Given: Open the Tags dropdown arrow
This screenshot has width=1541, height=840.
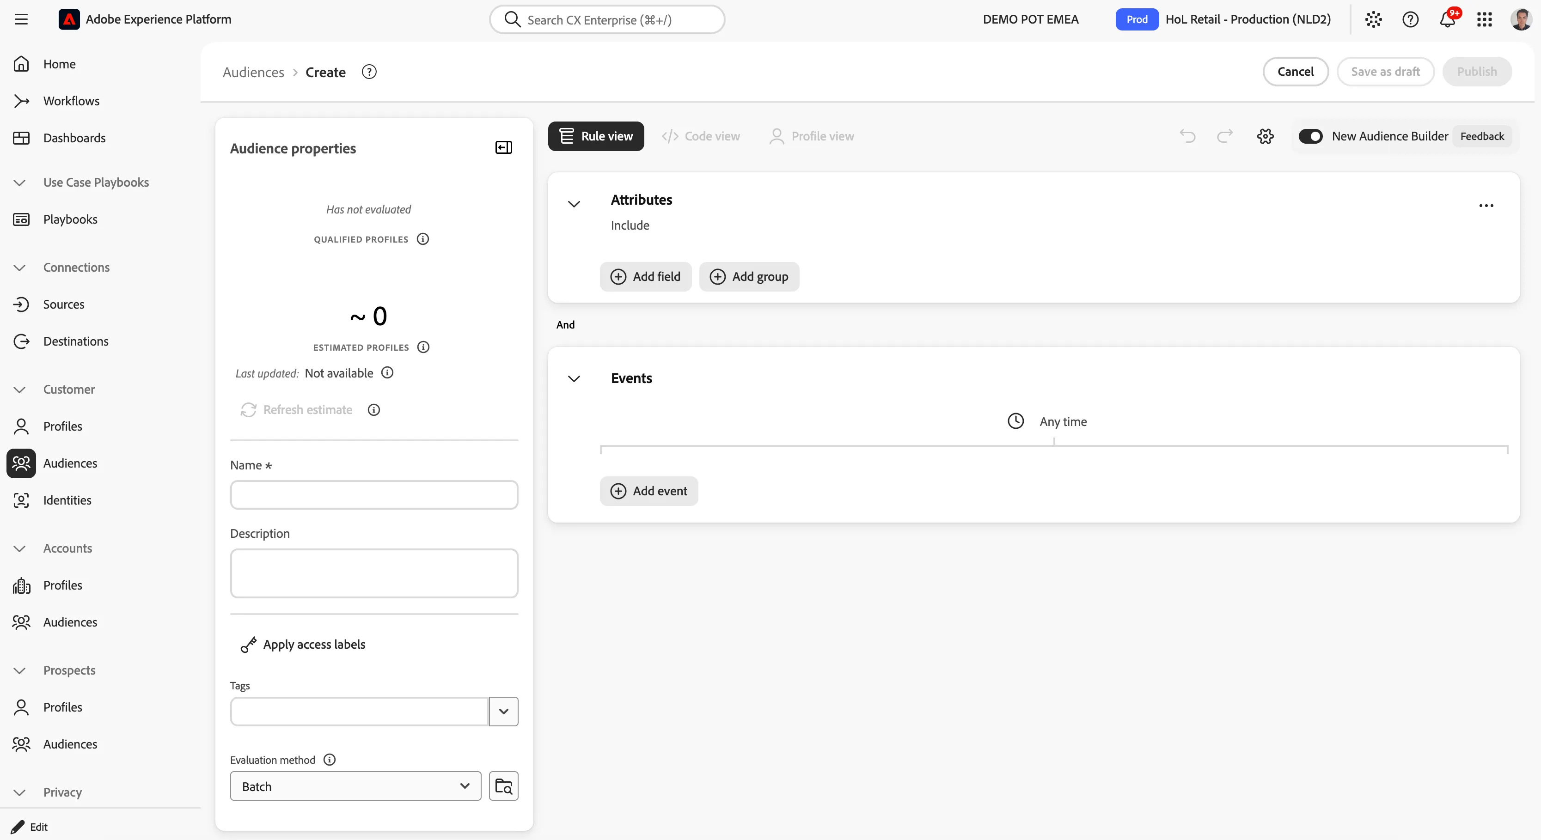Looking at the screenshot, I should pos(504,712).
